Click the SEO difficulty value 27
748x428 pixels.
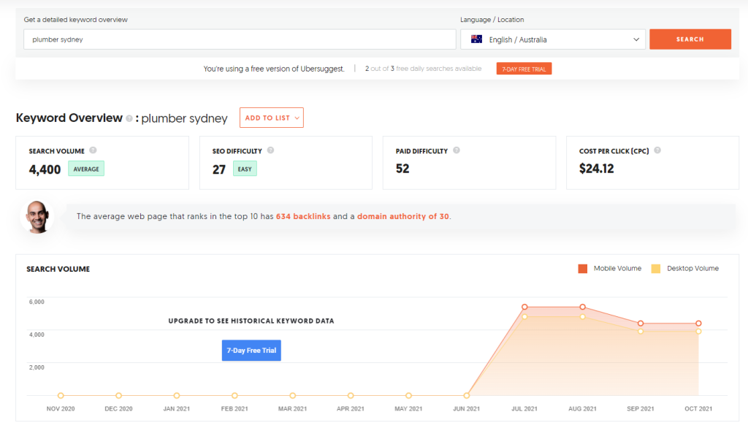219,169
